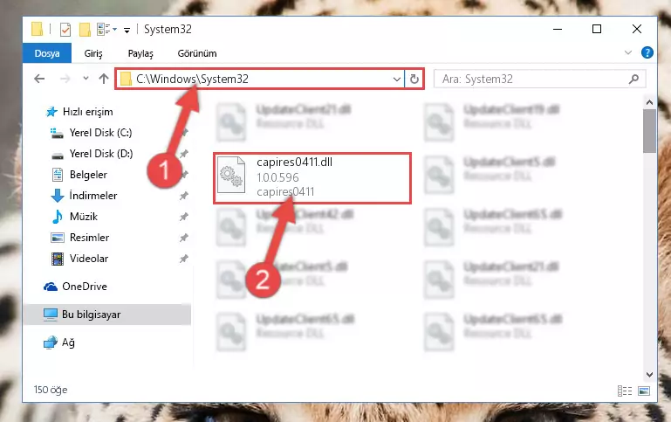The width and height of the screenshot is (671, 422).
Task: Open the Help question mark
Action: (x=647, y=52)
